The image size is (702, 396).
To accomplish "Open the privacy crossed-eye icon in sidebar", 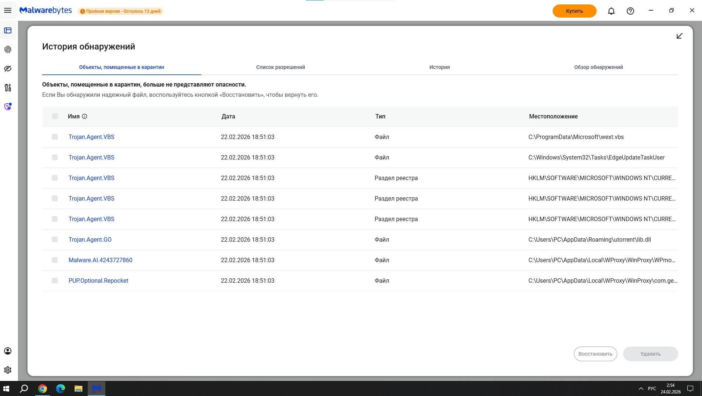I will 8,69.
